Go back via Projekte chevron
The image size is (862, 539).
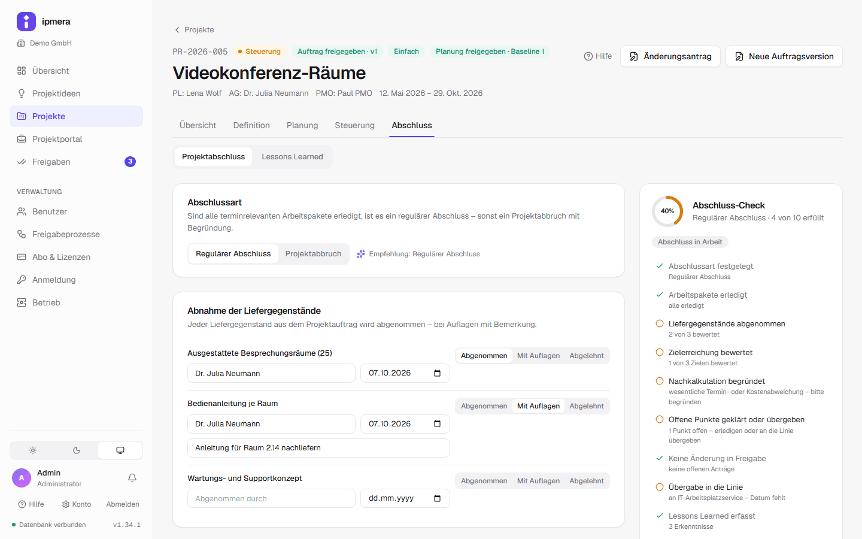[194, 30]
